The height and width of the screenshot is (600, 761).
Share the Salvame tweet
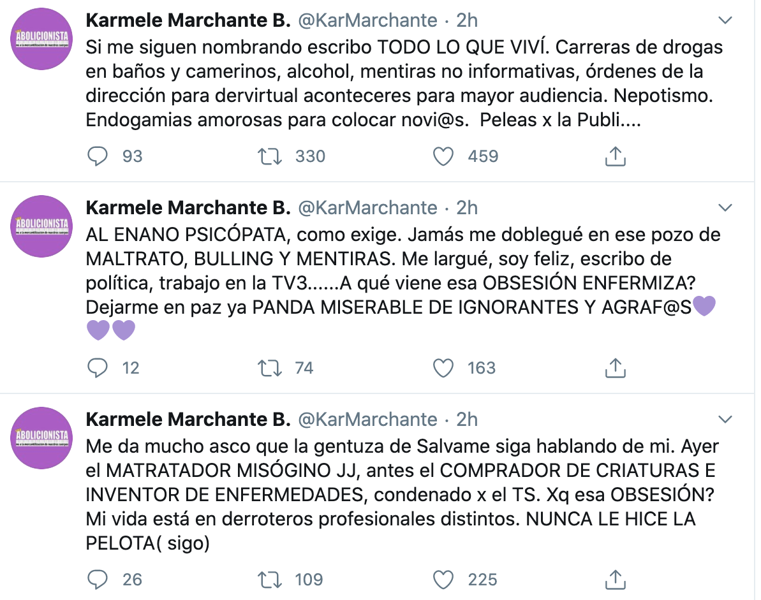click(x=614, y=579)
